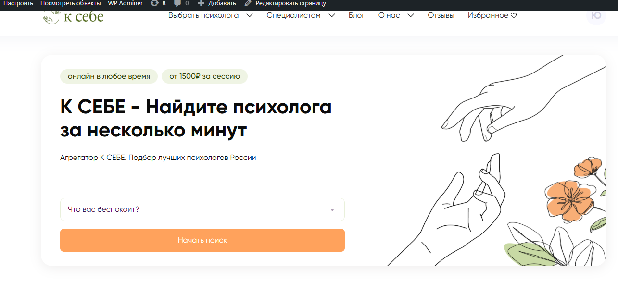
Task: Open the Отзывы menu item
Action: click(x=441, y=15)
